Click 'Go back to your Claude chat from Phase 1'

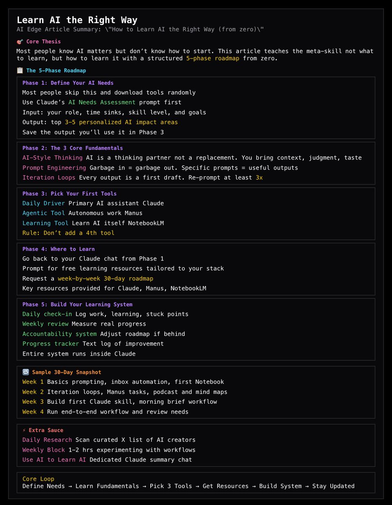93,259
